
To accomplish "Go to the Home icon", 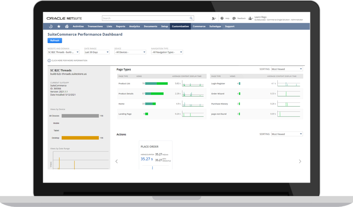I will [x=67, y=27].
